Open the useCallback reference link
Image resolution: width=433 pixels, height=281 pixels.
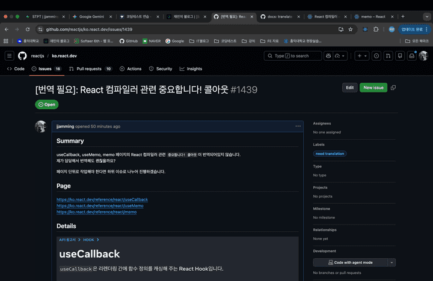click(x=102, y=199)
